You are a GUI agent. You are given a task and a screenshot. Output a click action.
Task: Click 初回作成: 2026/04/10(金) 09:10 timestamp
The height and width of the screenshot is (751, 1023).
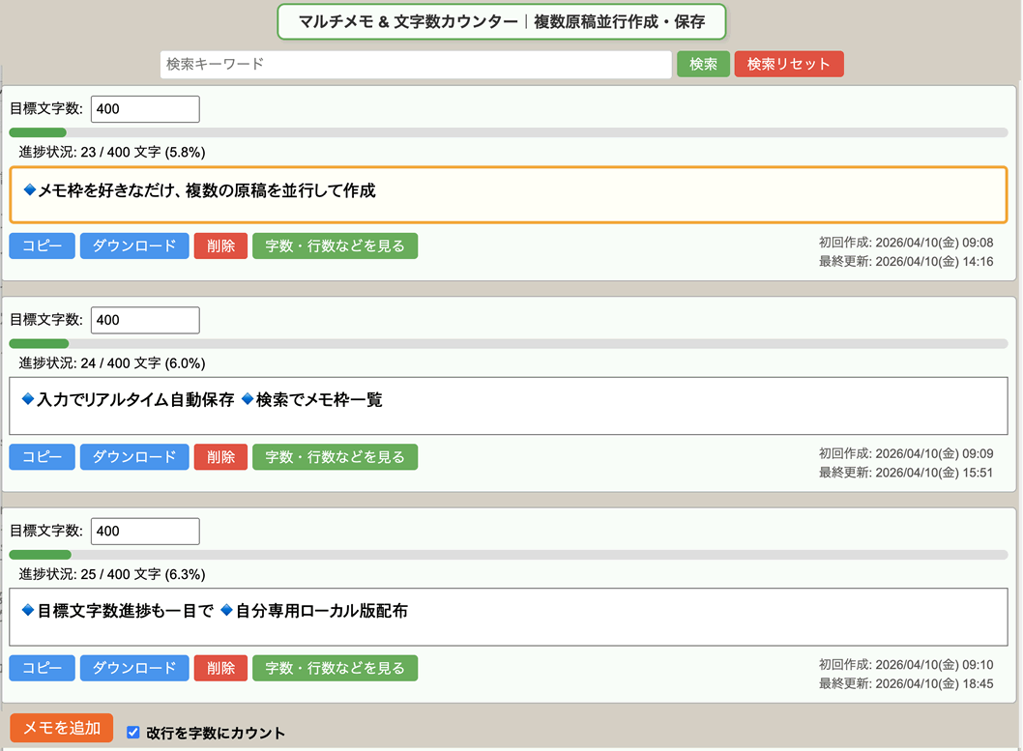906,665
